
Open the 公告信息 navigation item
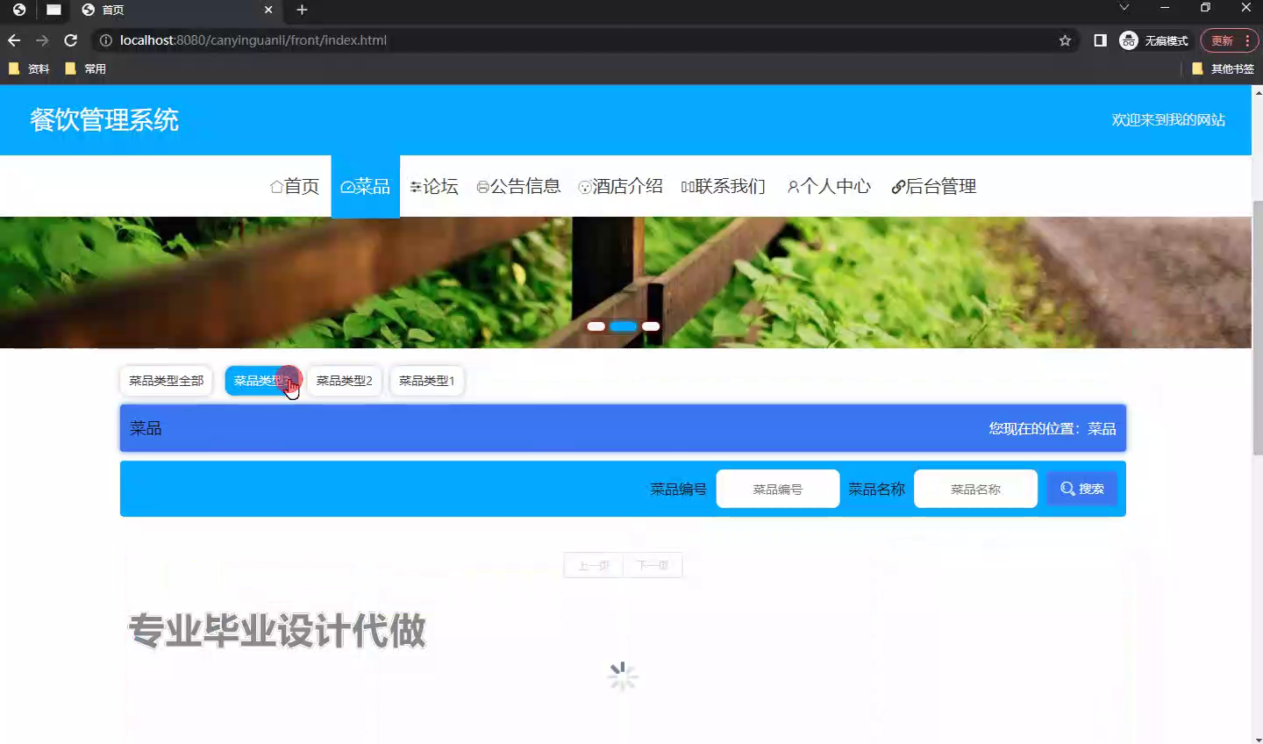(518, 186)
